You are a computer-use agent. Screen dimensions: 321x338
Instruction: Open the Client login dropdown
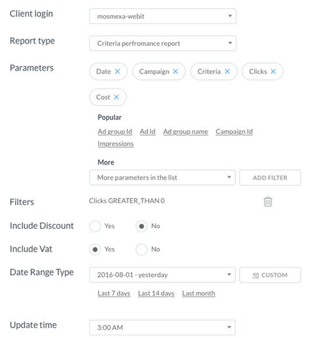pyautogui.click(x=163, y=16)
